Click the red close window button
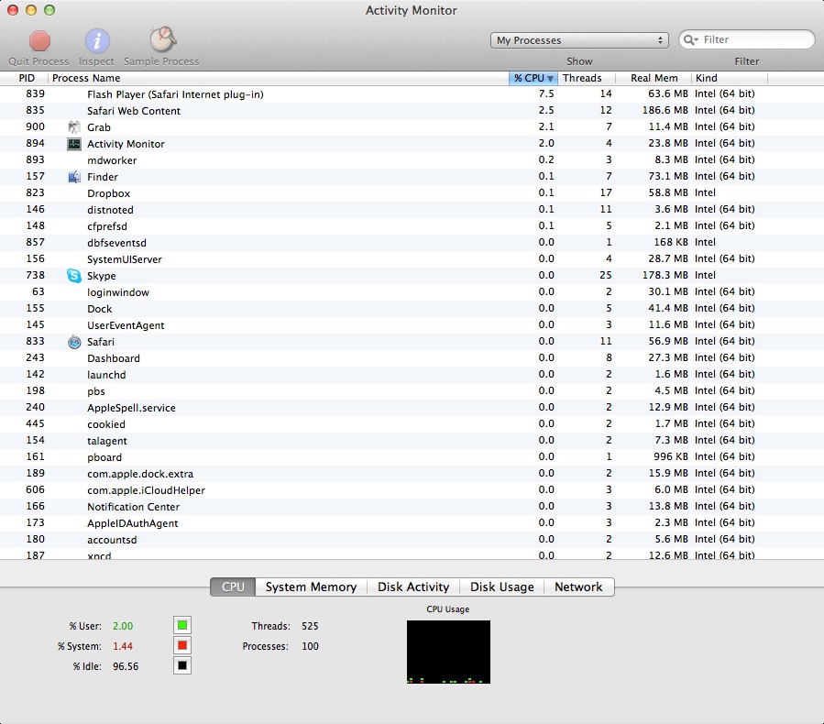 pyautogui.click(x=13, y=10)
